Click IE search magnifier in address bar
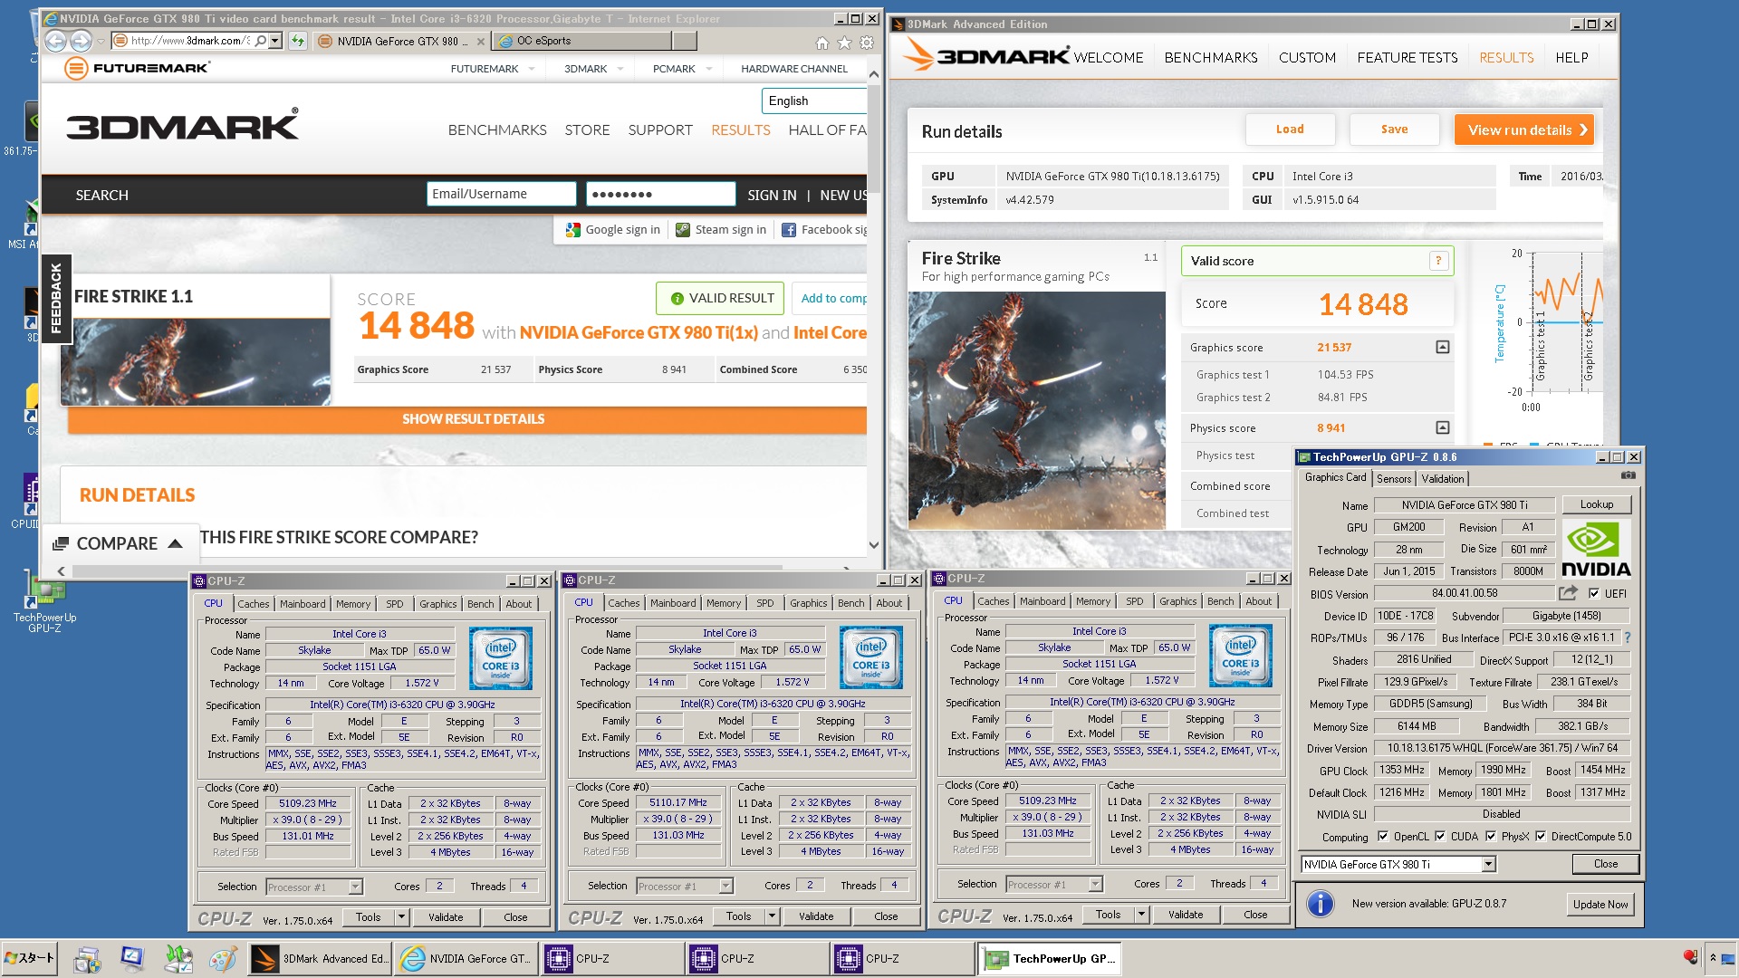 [x=261, y=41]
